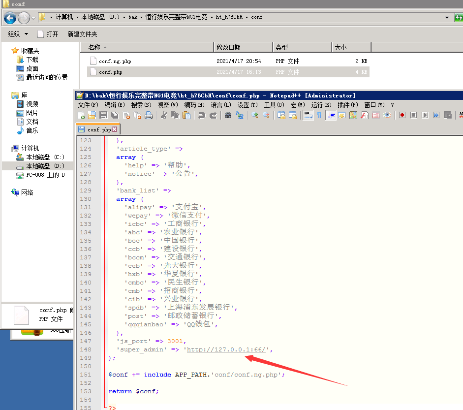Toggle Word Wrap in the toolbar

pyautogui.click(x=308, y=115)
